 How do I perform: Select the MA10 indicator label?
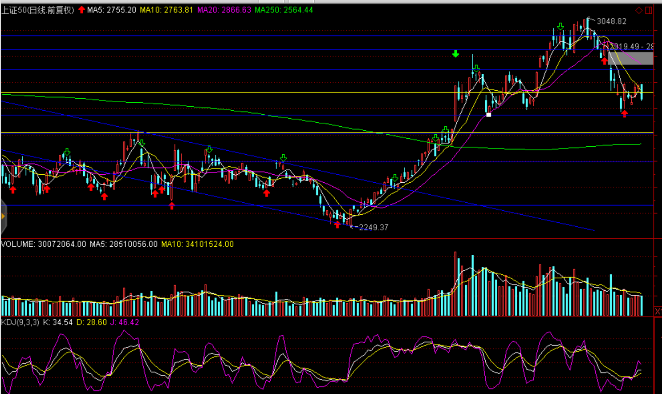pos(166,10)
